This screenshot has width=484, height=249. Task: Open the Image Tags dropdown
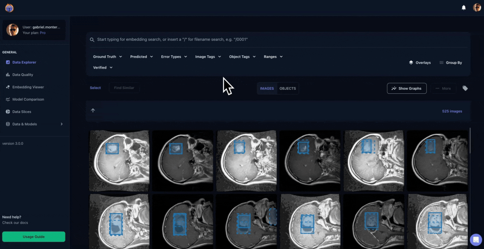(x=208, y=57)
